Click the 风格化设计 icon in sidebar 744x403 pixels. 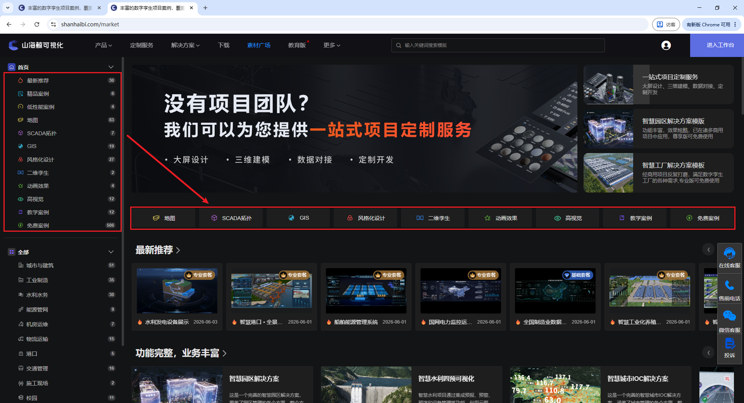[21, 160]
